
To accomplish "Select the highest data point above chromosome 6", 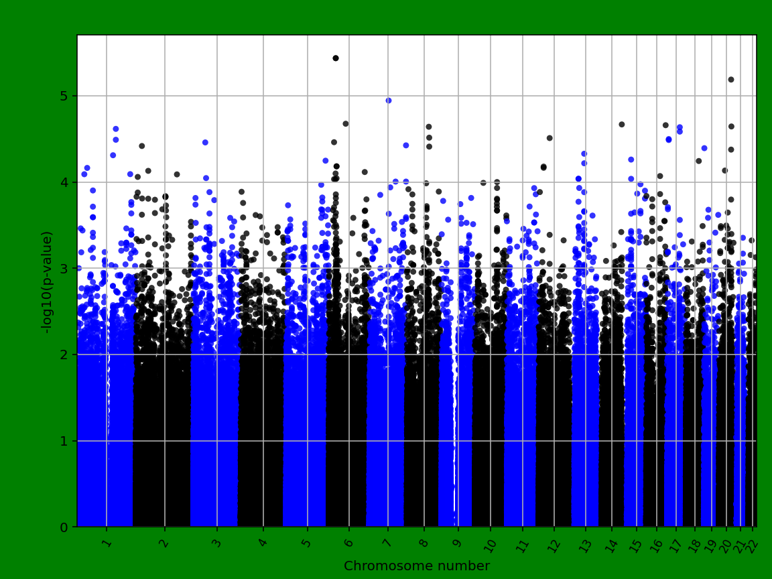I will click(335, 57).
